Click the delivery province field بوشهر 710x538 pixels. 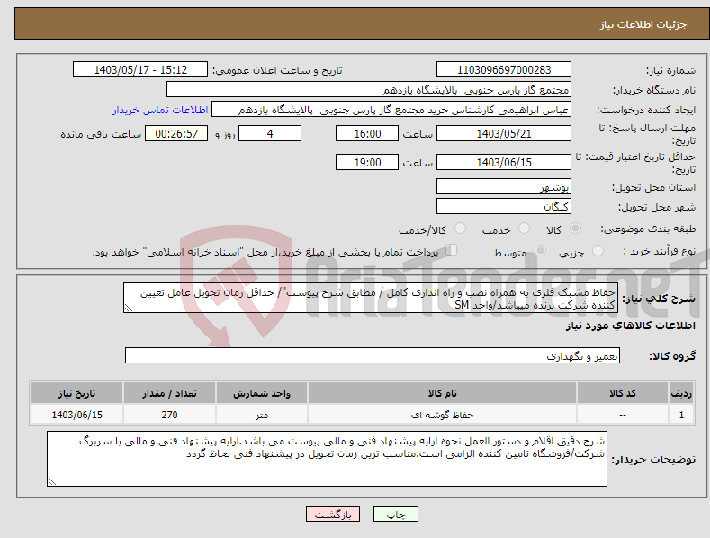click(504, 186)
